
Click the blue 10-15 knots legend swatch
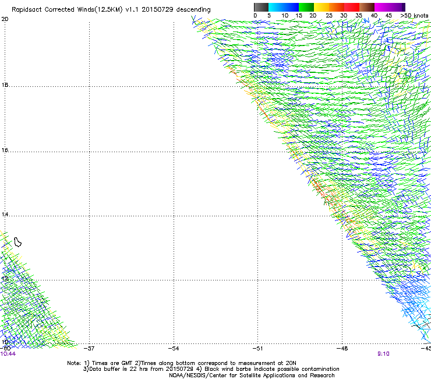click(x=291, y=7)
